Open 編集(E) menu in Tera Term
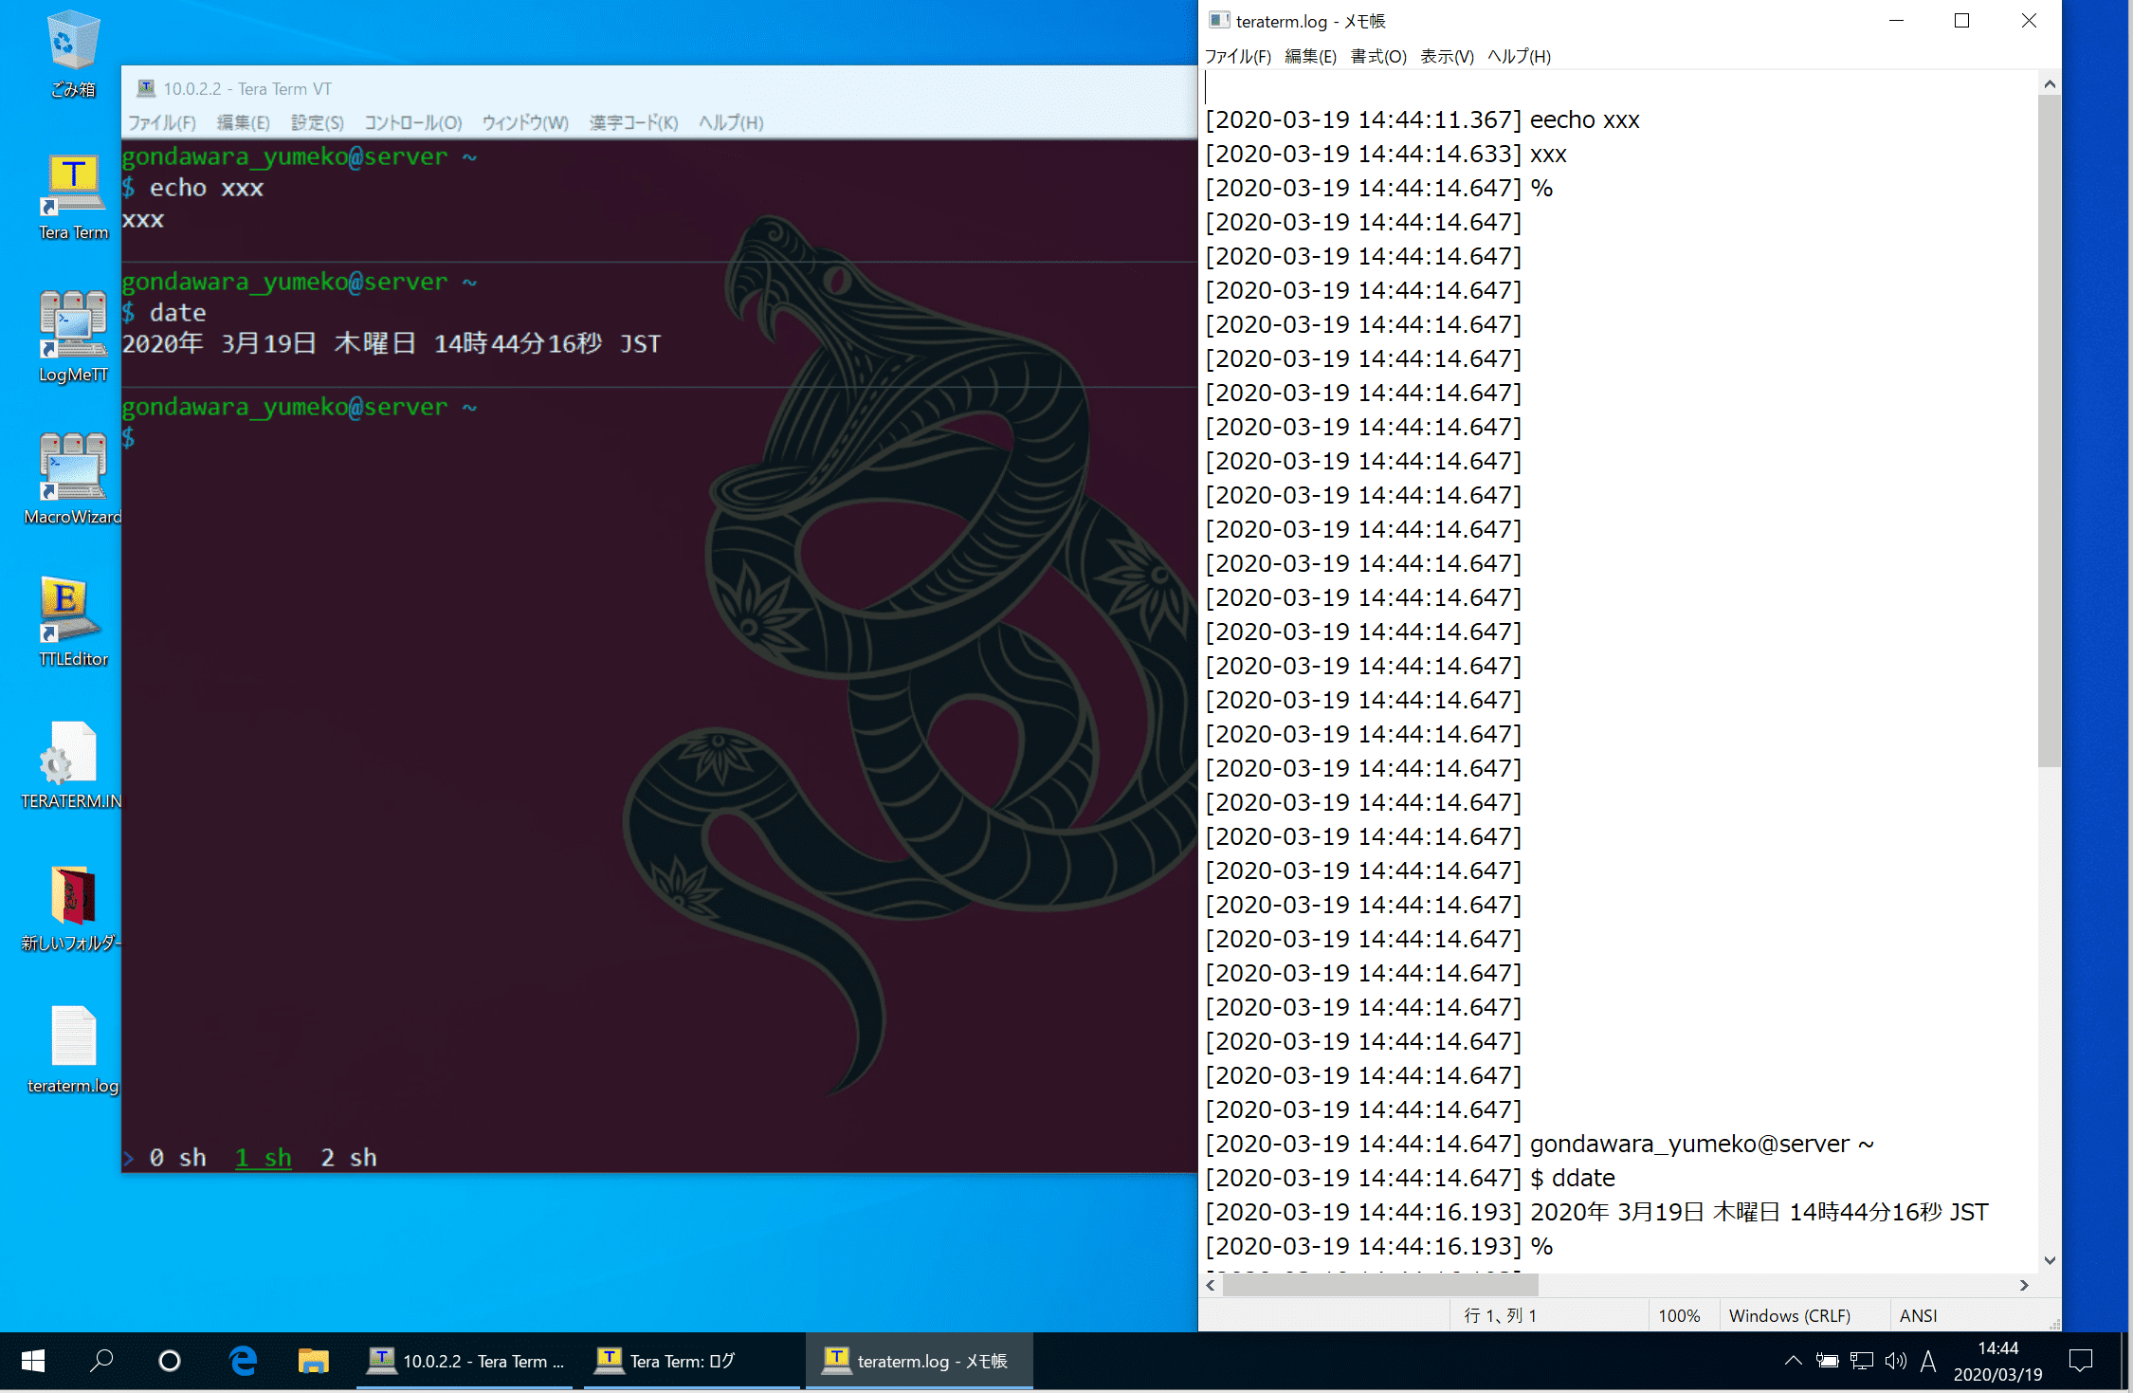 point(244,122)
